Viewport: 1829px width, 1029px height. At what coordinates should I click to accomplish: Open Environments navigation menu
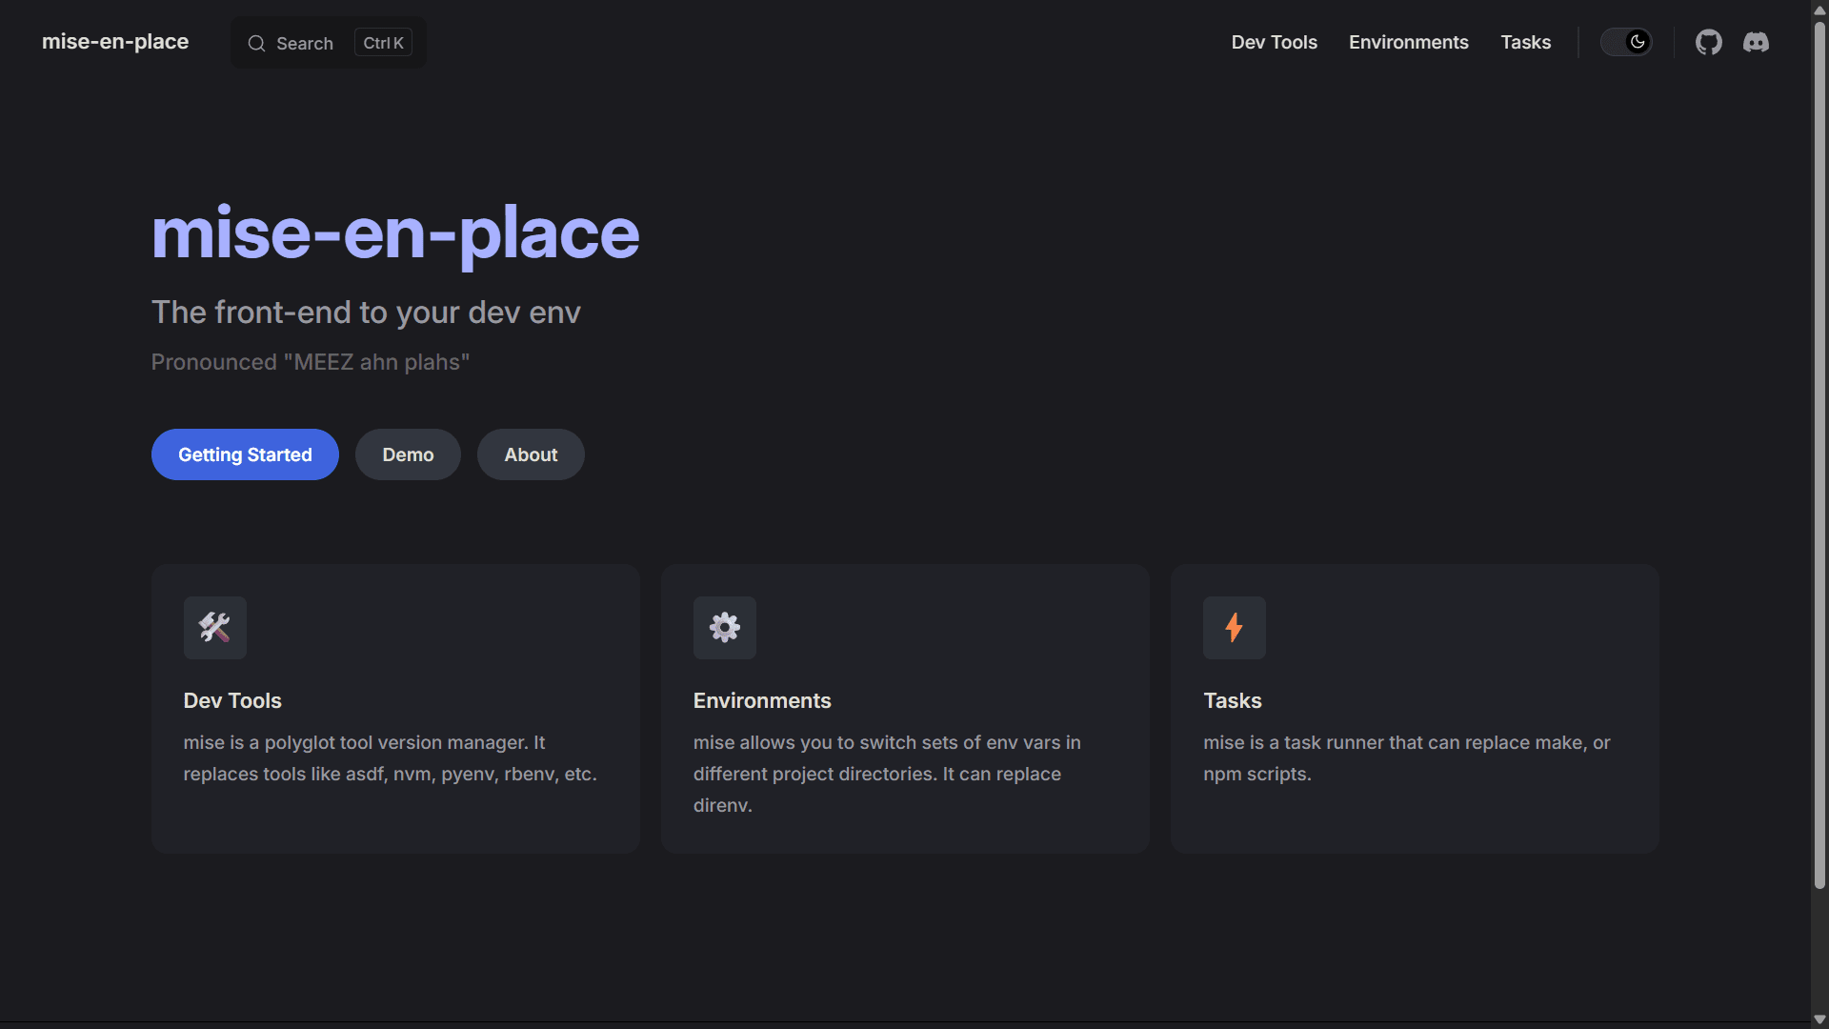(x=1408, y=42)
